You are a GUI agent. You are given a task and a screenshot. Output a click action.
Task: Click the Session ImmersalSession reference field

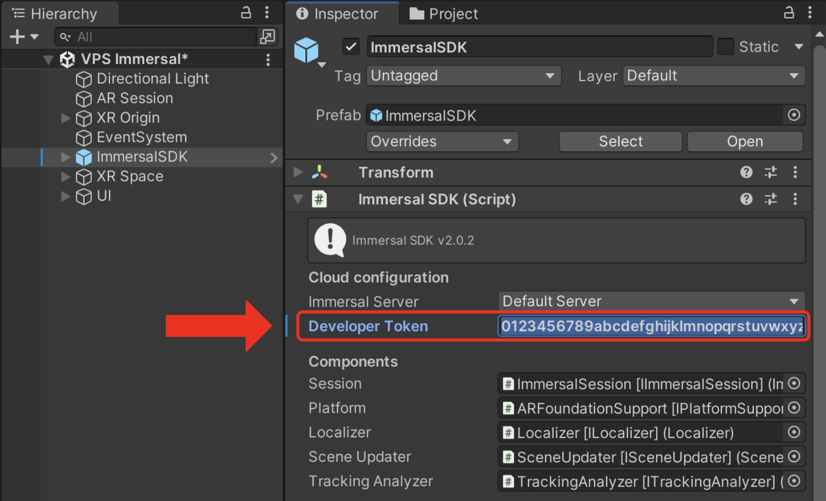click(641, 384)
